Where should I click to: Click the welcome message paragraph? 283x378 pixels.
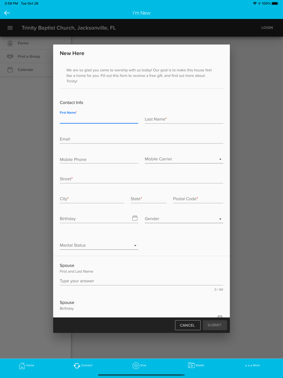(x=139, y=76)
